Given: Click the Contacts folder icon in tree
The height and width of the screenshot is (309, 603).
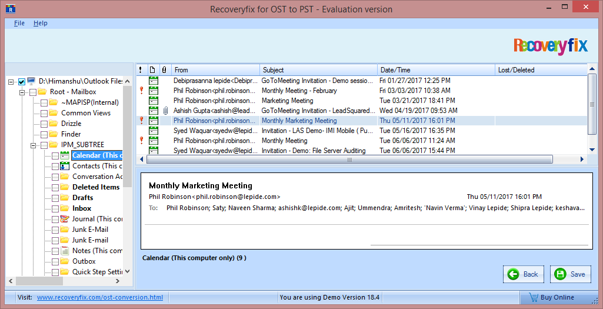Looking at the screenshot, I should 65,166.
